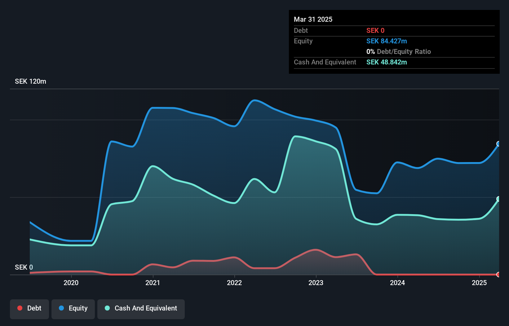Select the 2025 axis label
The height and width of the screenshot is (326, 509).
[x=479, y=283]
